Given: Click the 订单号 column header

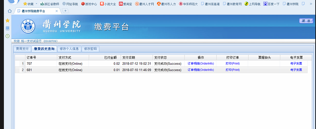Looking at the screenshot, I should pos(41,58).
